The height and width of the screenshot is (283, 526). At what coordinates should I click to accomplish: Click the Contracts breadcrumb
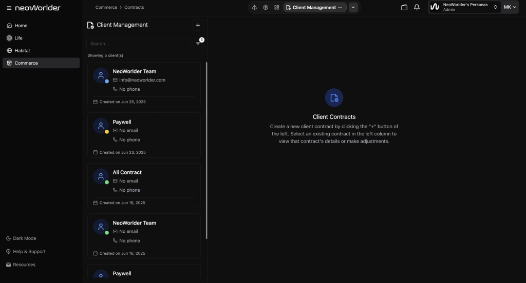[134, 7]
